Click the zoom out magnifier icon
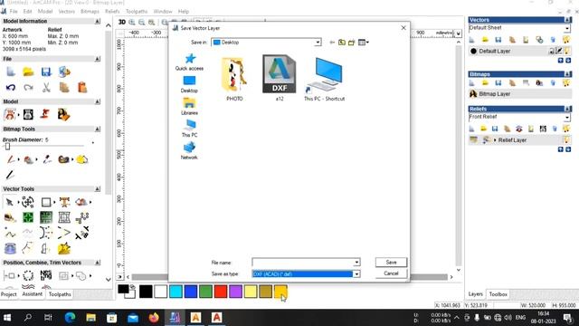The height and width of the screenshot is (326, 579). pos(142,22)
